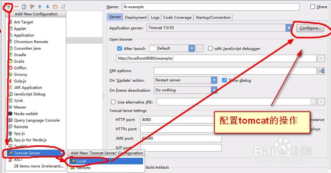Pick JUnit configuration type
This screenshot has height=173, width=331.
(18, 101)
